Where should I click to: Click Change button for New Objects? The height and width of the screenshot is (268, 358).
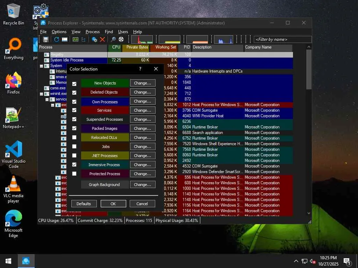tap(143, 83)
